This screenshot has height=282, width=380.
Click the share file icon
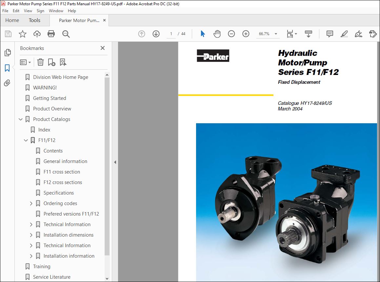click(x=373, y=34)
